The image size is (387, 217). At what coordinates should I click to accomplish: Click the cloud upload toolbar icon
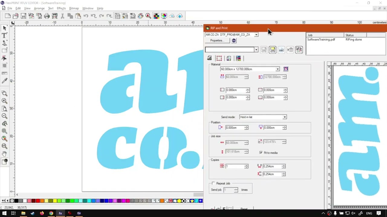(x=180, y=16)
